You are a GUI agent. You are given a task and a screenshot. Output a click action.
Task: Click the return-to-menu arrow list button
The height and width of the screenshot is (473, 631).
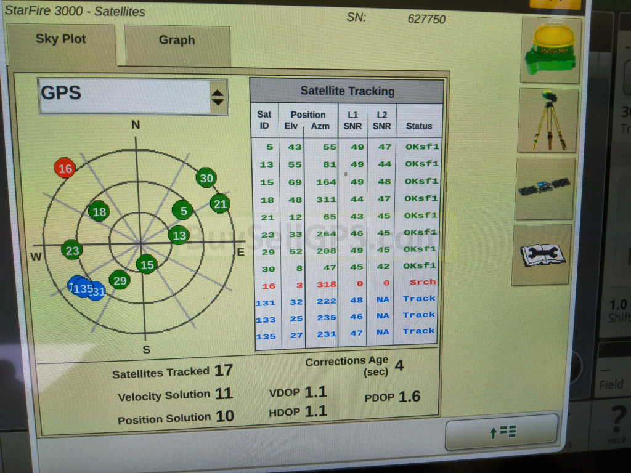click(502, 432)
